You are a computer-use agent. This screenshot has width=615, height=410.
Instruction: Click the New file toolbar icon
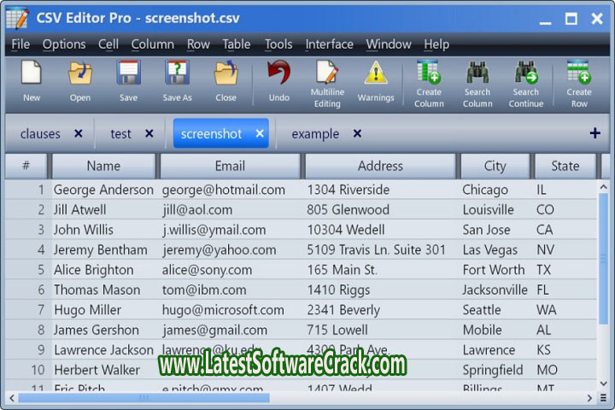coord(32,74)
